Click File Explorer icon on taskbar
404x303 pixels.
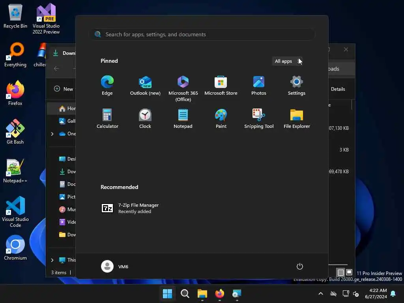coord(202,294)
